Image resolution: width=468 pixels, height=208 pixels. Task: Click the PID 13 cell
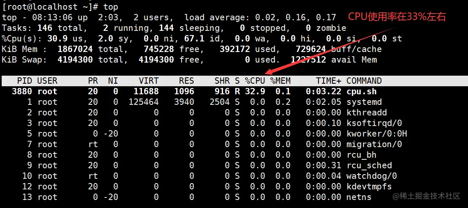click(27, 197)
